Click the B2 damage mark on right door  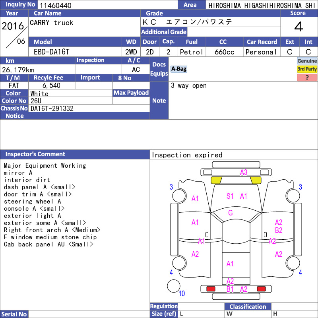click(279, 231)
